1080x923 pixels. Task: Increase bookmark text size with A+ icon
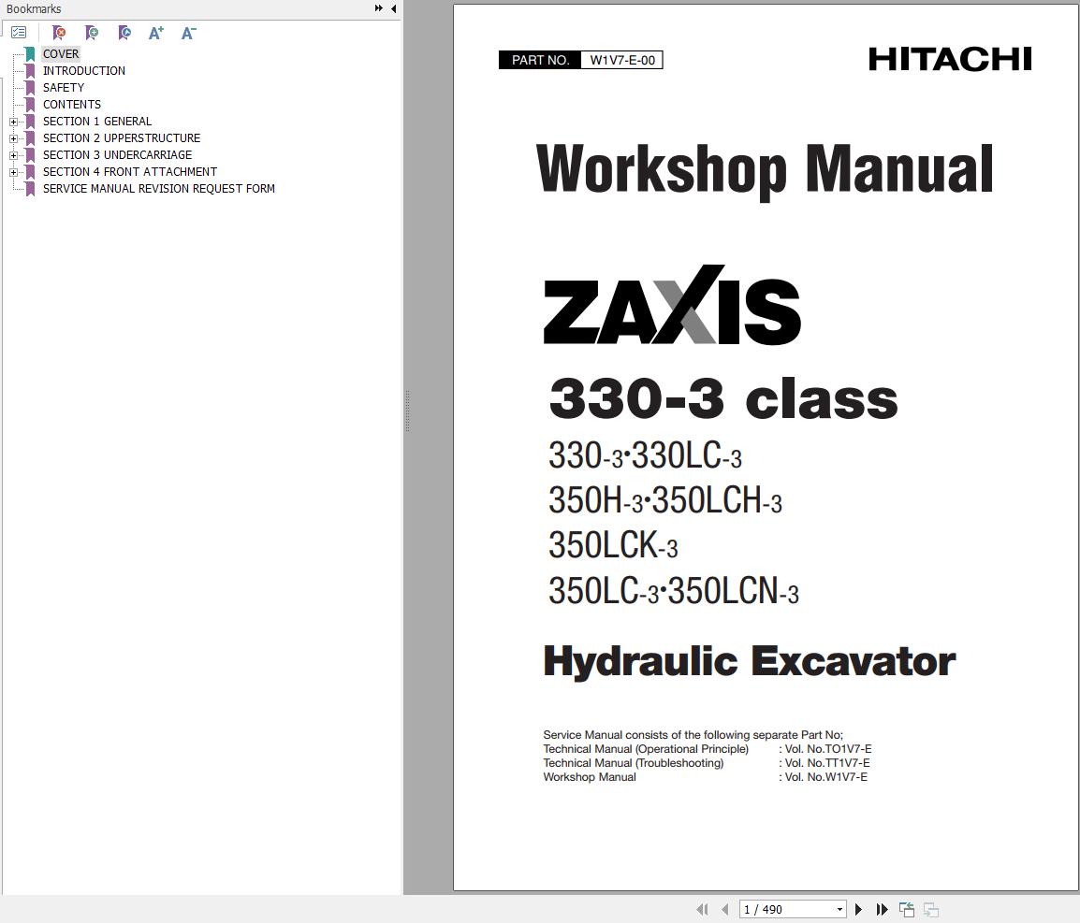point(156,33)
